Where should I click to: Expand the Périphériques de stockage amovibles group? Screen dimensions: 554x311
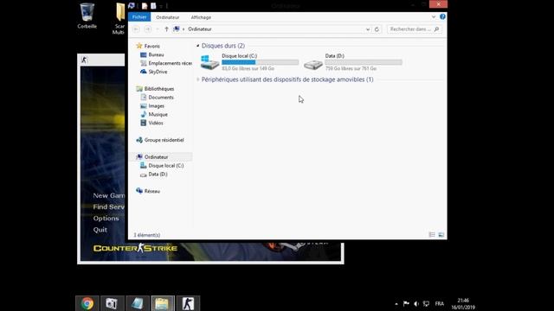(198, 79)
